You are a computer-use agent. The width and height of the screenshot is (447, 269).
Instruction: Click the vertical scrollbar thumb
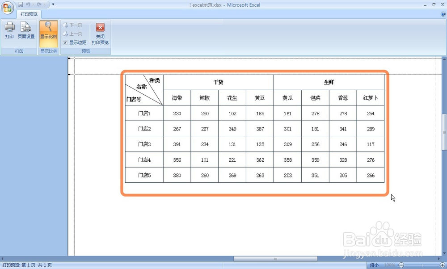click(444, 132)
